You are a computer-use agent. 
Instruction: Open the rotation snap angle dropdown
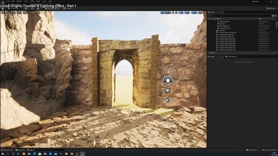(x=188, y=13)
